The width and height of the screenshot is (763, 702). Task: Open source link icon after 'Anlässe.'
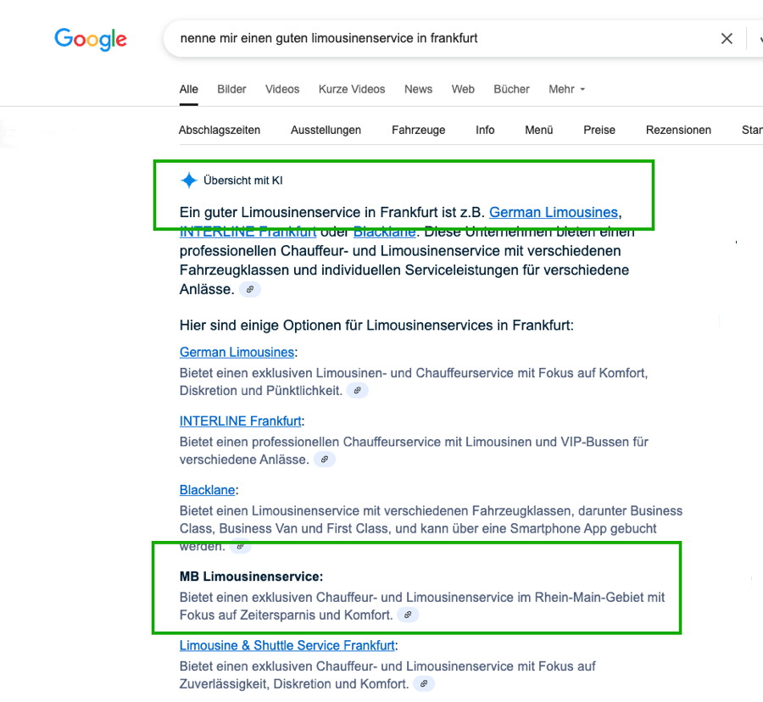(250, 289)
